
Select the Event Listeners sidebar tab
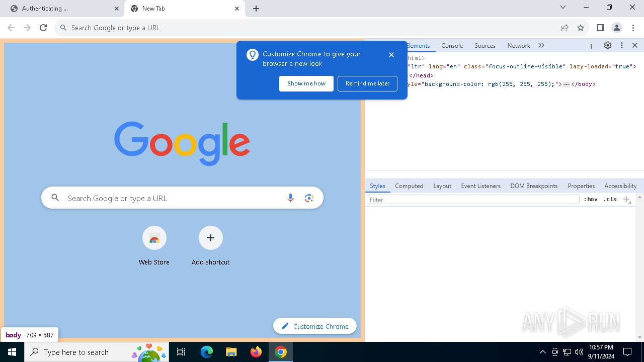(x=480, y=186)
